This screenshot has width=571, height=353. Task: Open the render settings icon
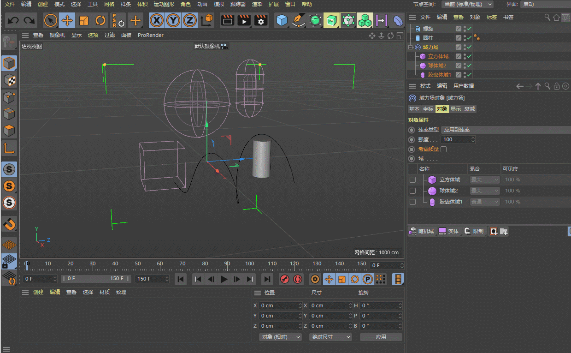(x=261, y=20)
